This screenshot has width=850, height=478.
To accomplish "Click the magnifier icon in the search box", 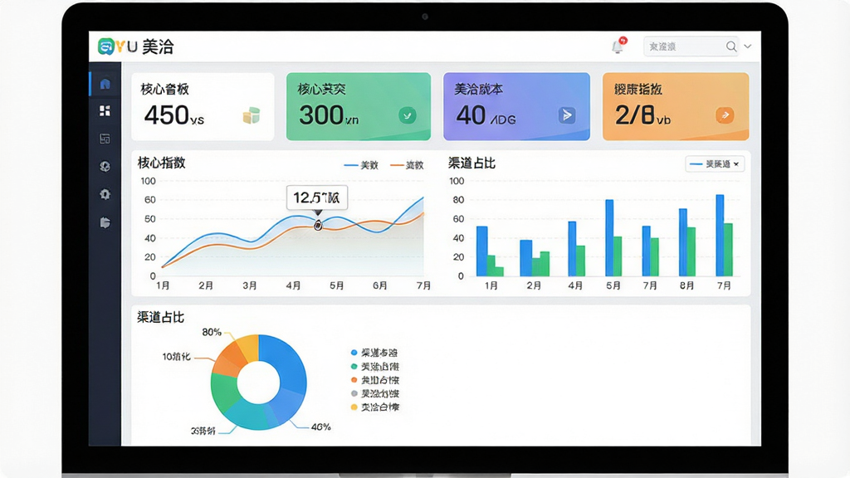I will [x=731, y=46].
